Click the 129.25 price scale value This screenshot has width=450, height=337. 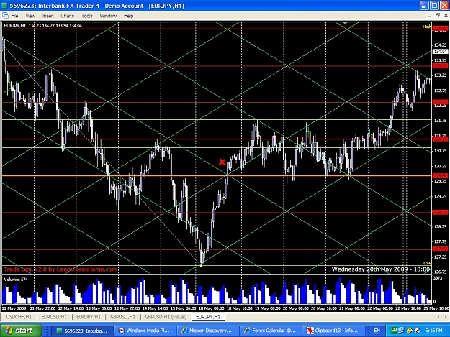pos(440,196)
